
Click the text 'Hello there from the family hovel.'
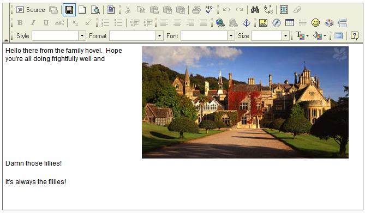point(54,51)
